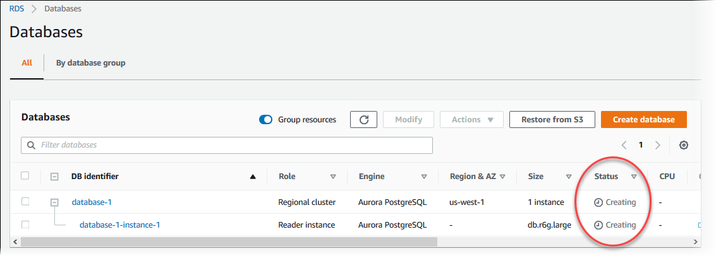This screenshot has height=256, width=716.
Task: Click the Size column sort icon
Action: [x=569, y=177]
